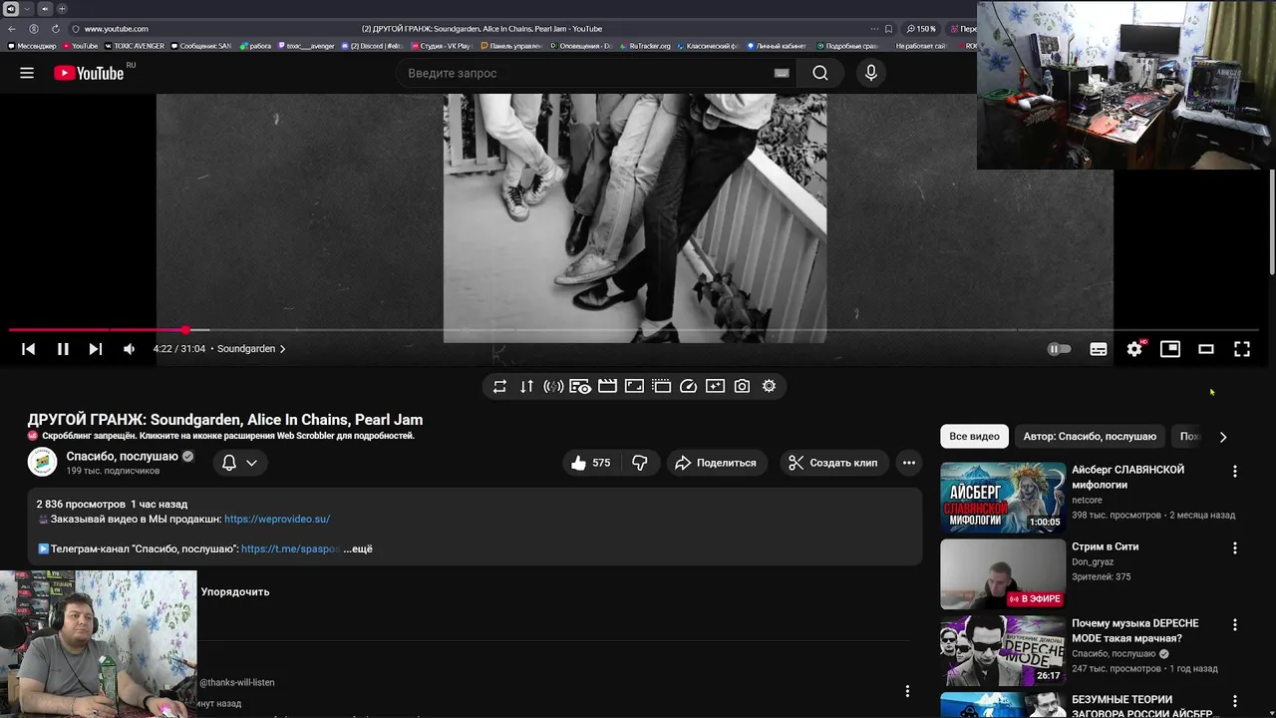Click the reverse playlist arrows icon
The height and width of the screenshot is (718, 1276).
click(x=526, y=386)
